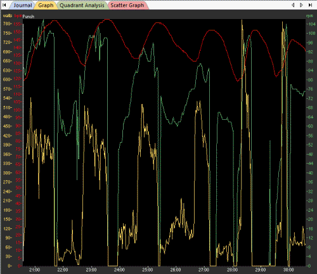
Task: Click the 30:00 time axis marker
Action: pyautogui.click(x=288, y=270)
